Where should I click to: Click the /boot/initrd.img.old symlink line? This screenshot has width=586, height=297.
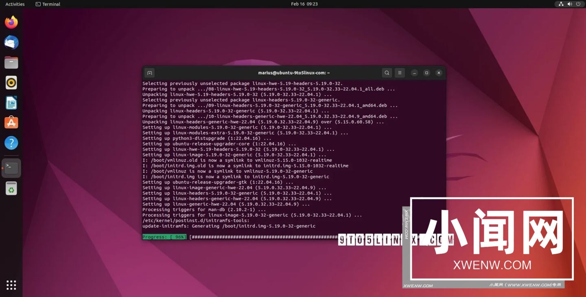coord(245,166)
